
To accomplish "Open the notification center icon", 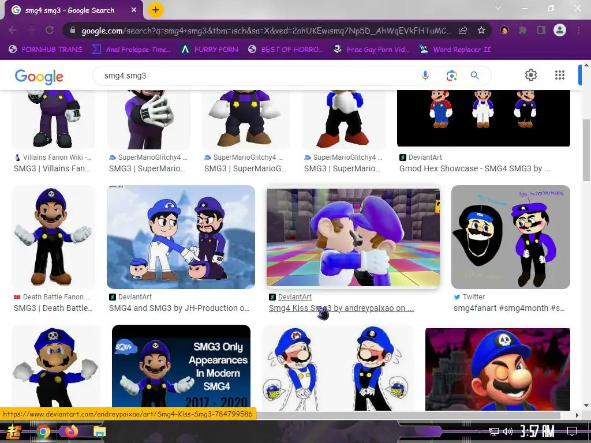I will click(x=572, y=431).
